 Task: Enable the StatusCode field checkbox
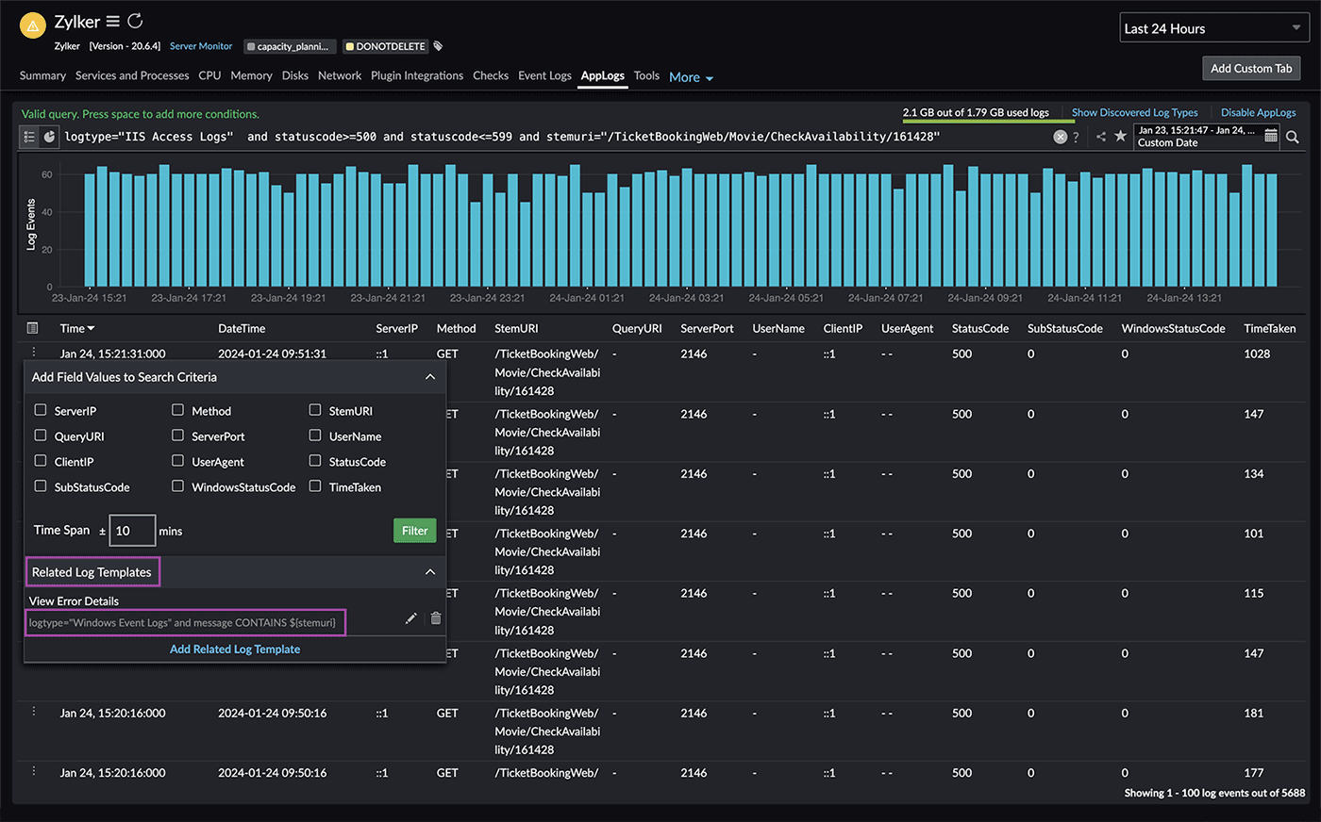point(315,461)
